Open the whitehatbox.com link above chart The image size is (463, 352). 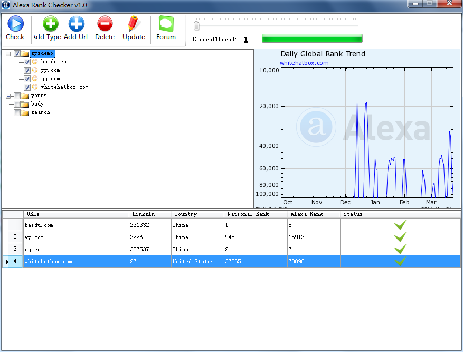304,63
